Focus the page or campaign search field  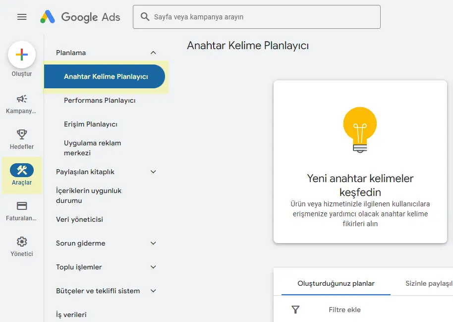coord(257,17)
